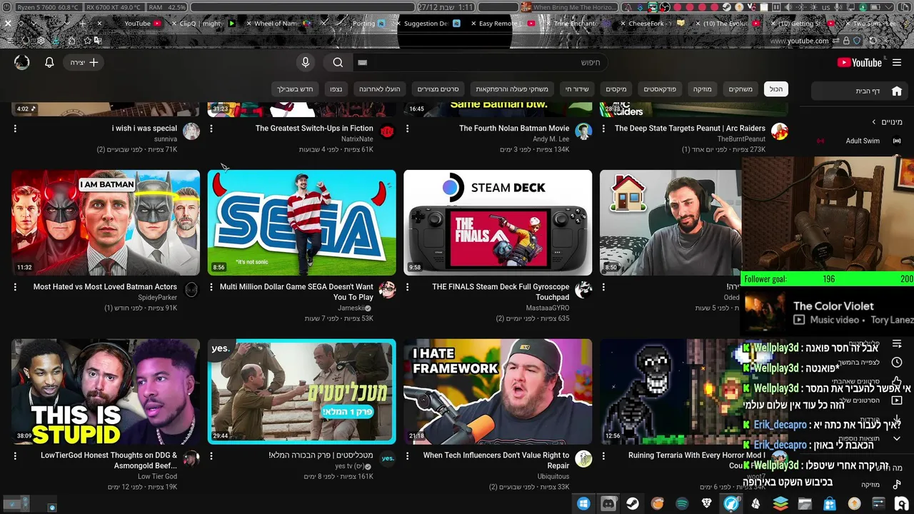The width and height of the screenshot is (914, 514).
Task: Open the MastaaaGYRO channel link
Action: click(548, 308)
